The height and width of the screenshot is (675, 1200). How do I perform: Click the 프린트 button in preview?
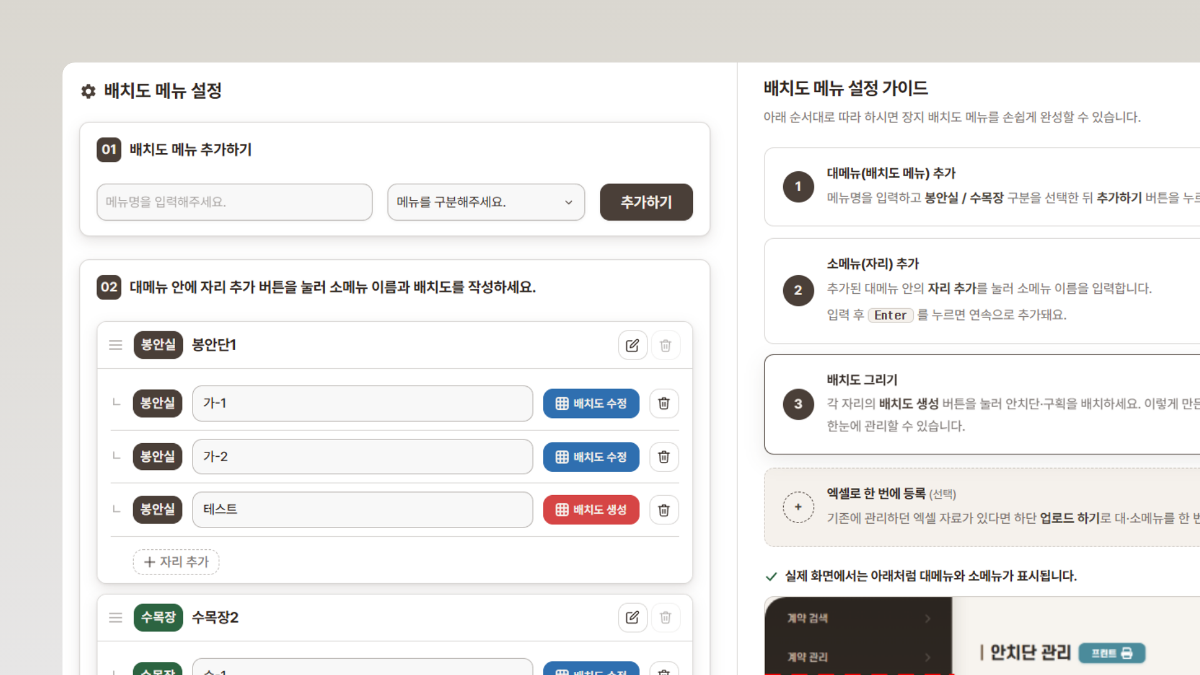pyautogui.click(x=1112, y=653)
